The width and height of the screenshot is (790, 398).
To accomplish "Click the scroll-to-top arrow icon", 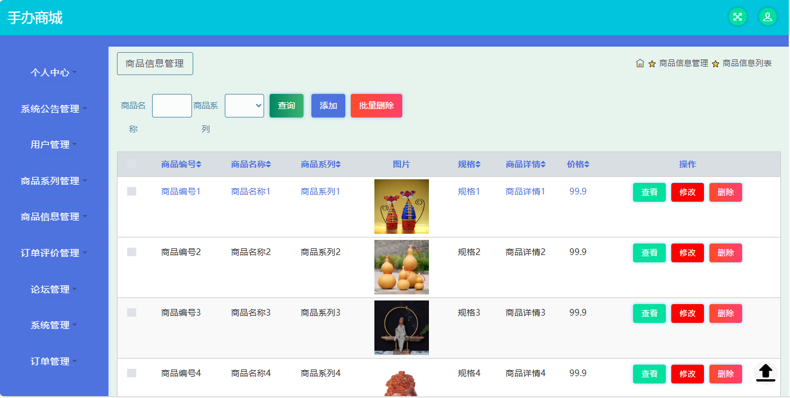I will click(x=766, y=372).
